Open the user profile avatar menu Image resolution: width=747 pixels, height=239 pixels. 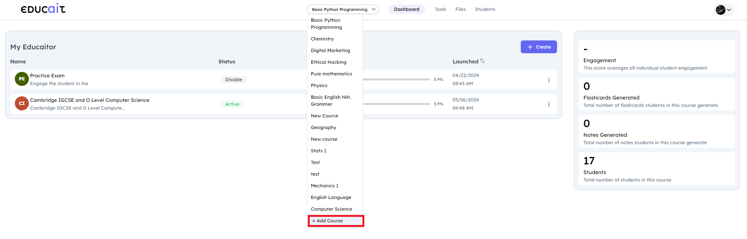[x=723, y=10]
